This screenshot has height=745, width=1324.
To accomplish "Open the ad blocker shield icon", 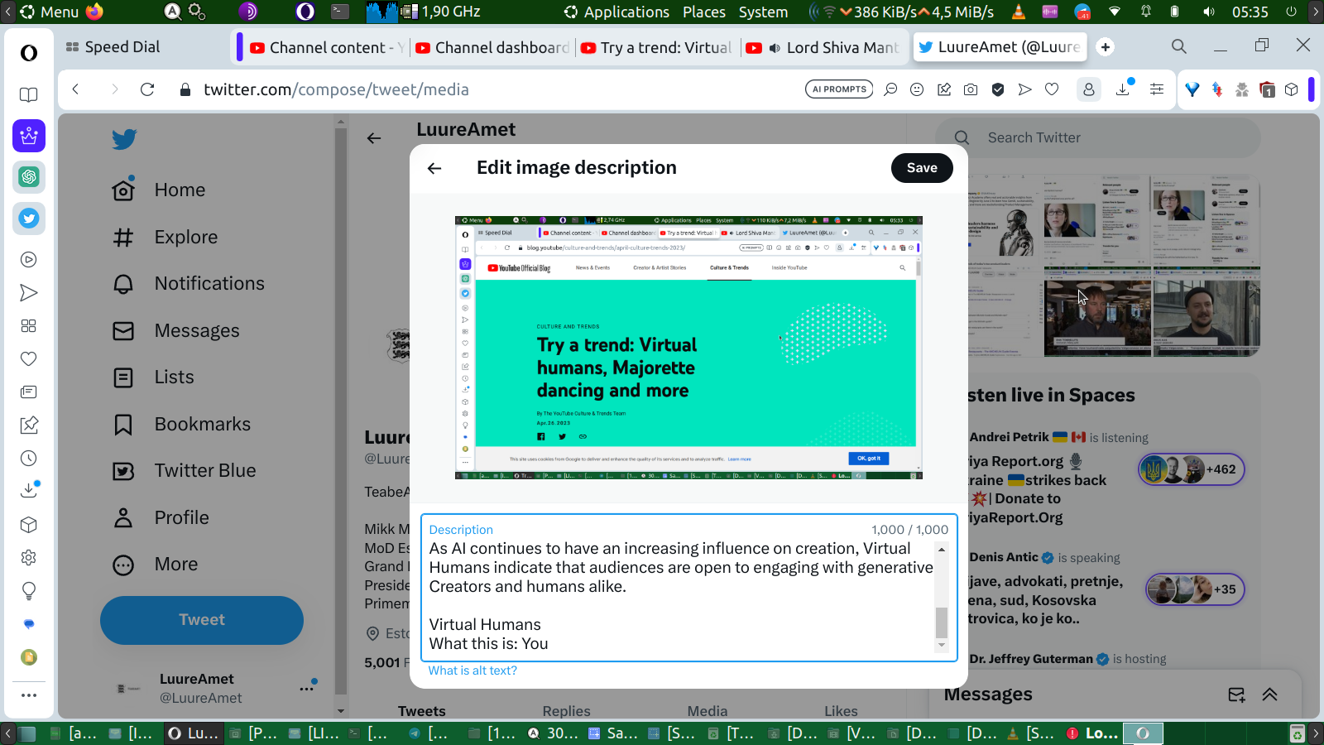I will [998, 89].
